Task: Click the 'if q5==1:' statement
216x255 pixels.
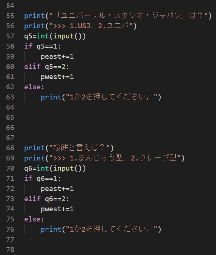Action: [x=43, y=46]
